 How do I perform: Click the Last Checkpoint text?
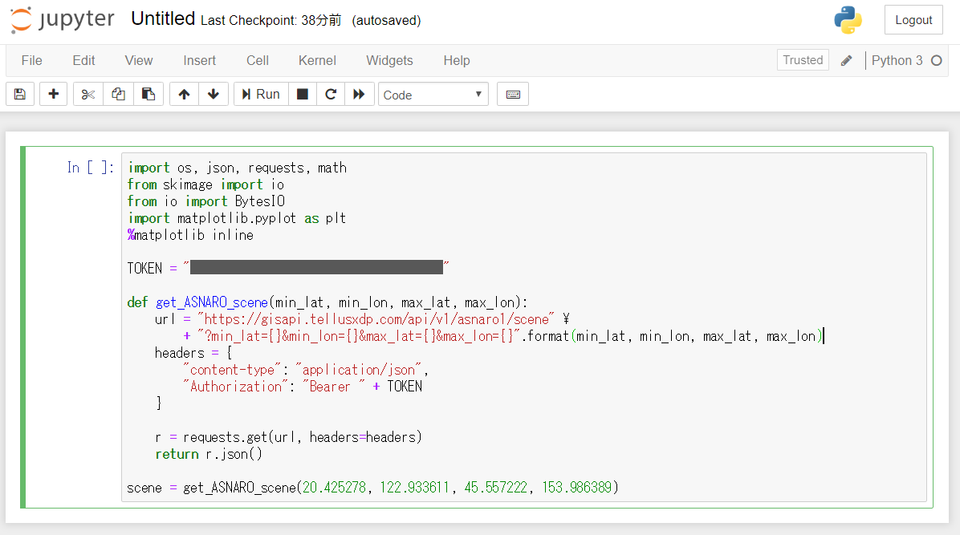pyautogui.click(x=271, y=20)
